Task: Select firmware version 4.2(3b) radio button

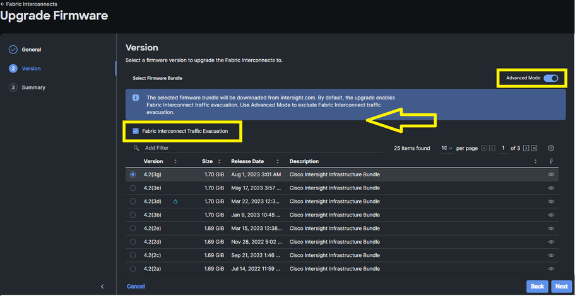Action: (133, 215)
